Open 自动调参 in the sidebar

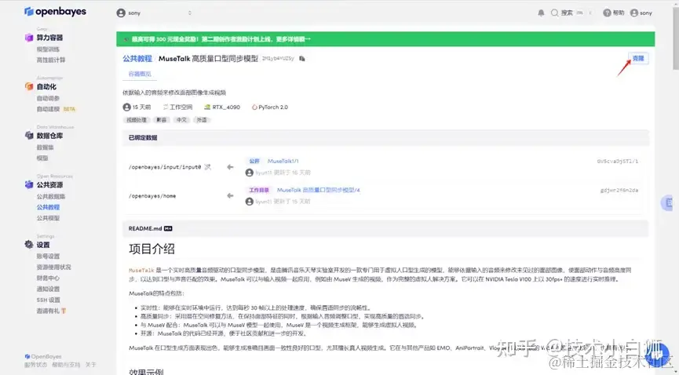(x=48, y=98)
